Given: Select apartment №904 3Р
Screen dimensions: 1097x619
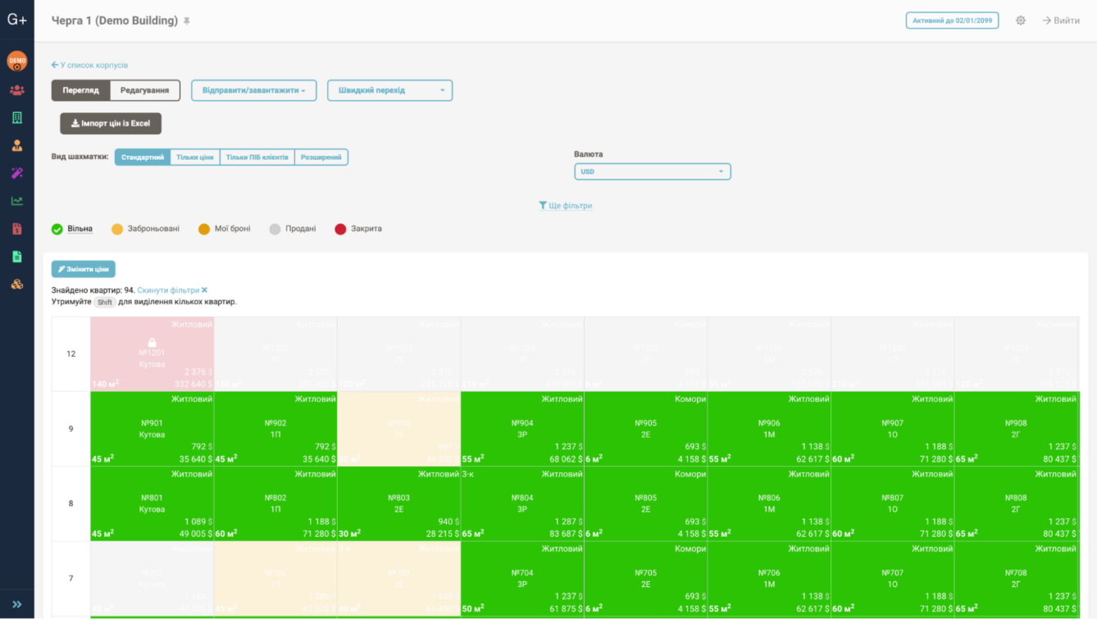Looking at the screenshot, I should tap(522, 429).
